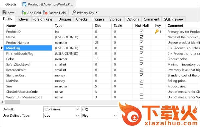
Task: Click the Primary Key key icon
Action: click(74, 12)
